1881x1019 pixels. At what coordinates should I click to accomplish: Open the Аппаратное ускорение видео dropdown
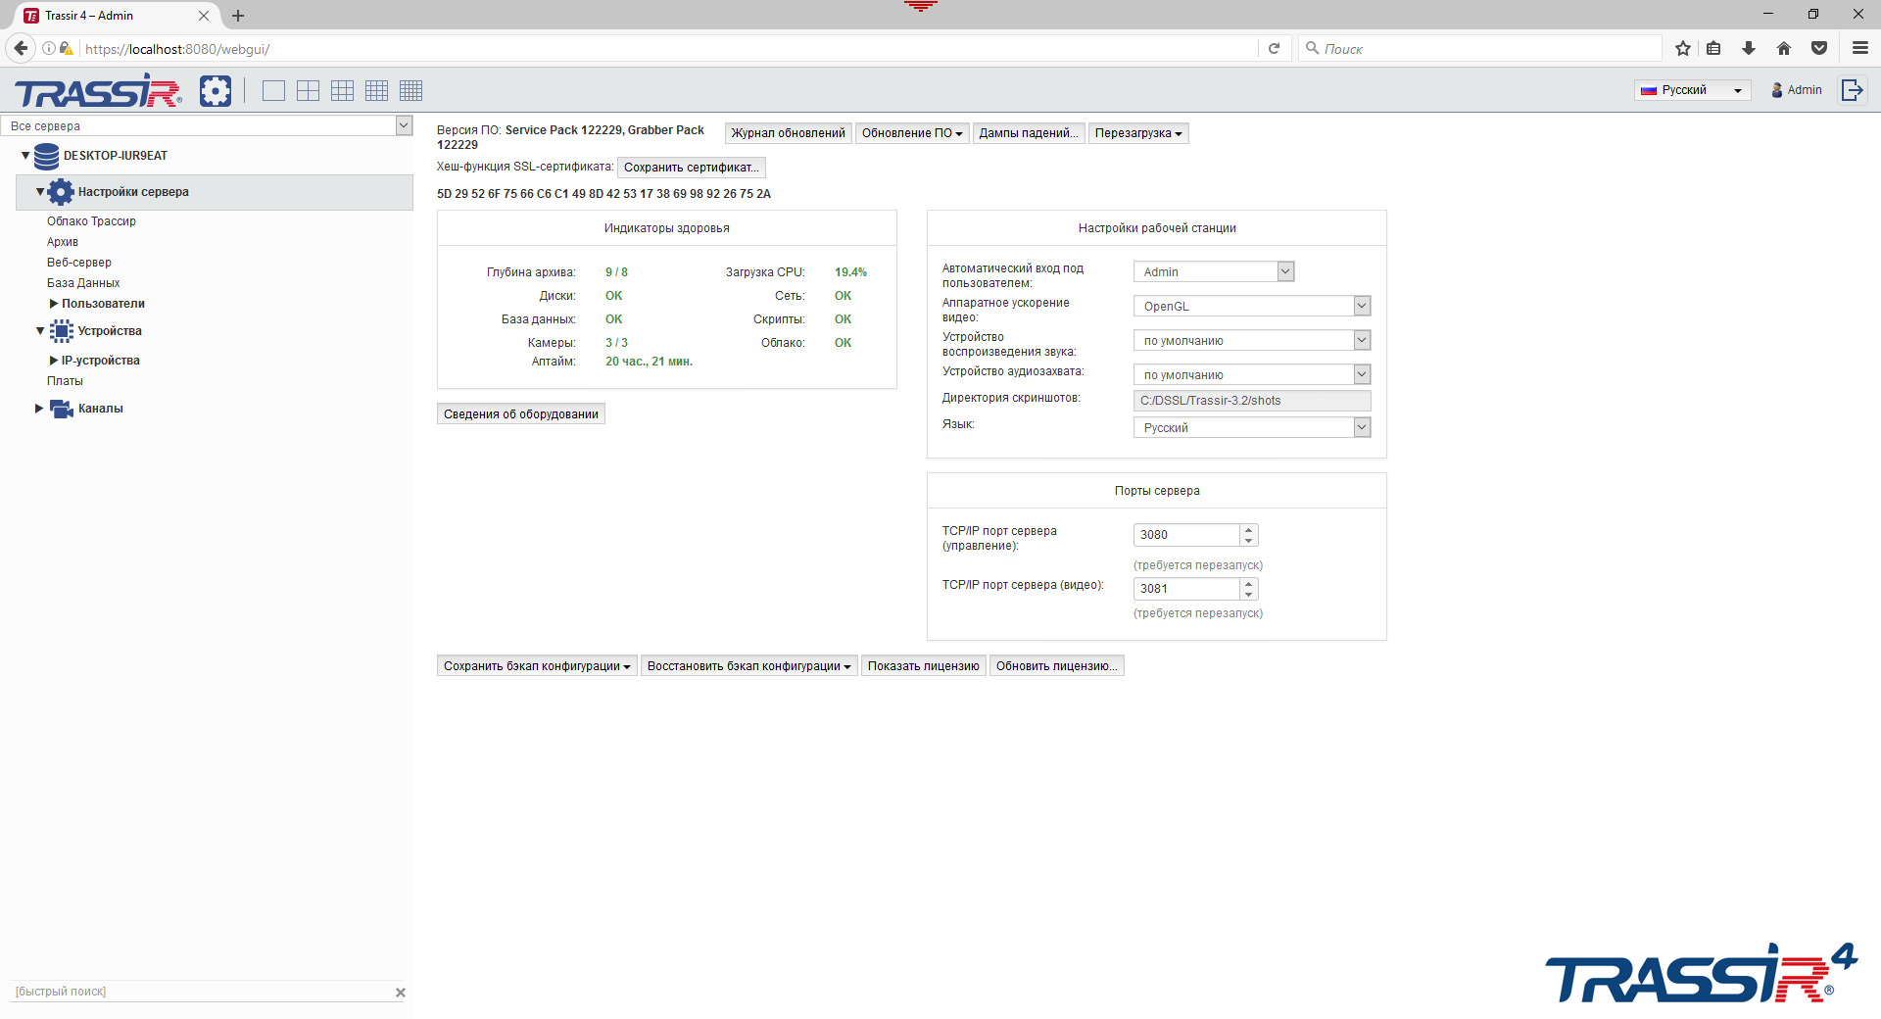point(1361,305)
